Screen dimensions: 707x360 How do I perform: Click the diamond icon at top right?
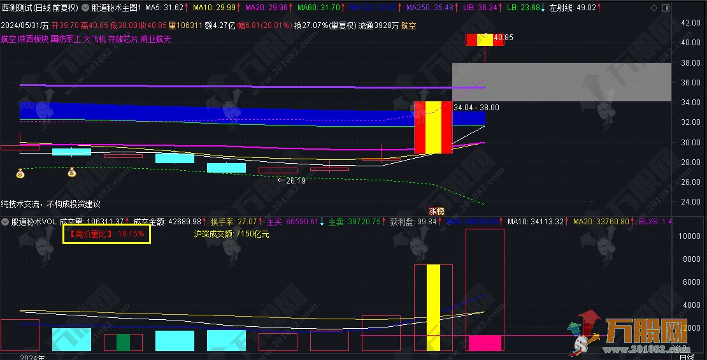point(653,8)
